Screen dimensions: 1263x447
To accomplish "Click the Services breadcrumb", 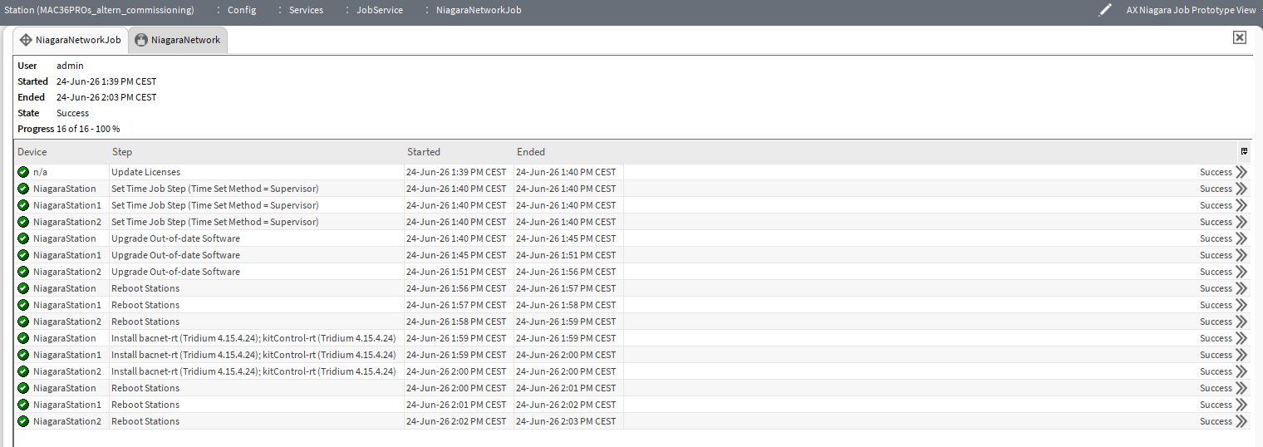I will pyautogui.click(x=307, y=10).
